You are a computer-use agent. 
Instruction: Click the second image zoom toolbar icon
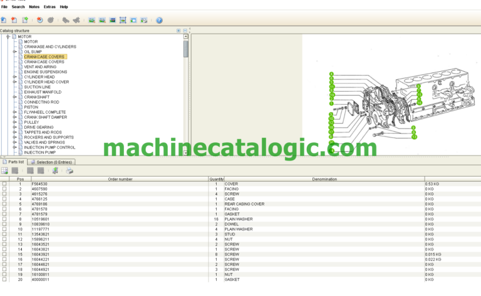(x=102, y=20)
